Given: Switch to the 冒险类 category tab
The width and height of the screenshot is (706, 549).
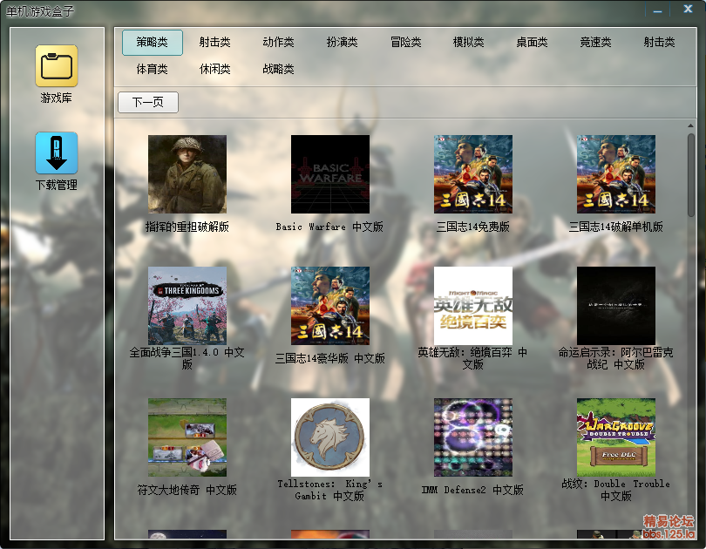Looking at the screenshot, I should tap(405, 43).
